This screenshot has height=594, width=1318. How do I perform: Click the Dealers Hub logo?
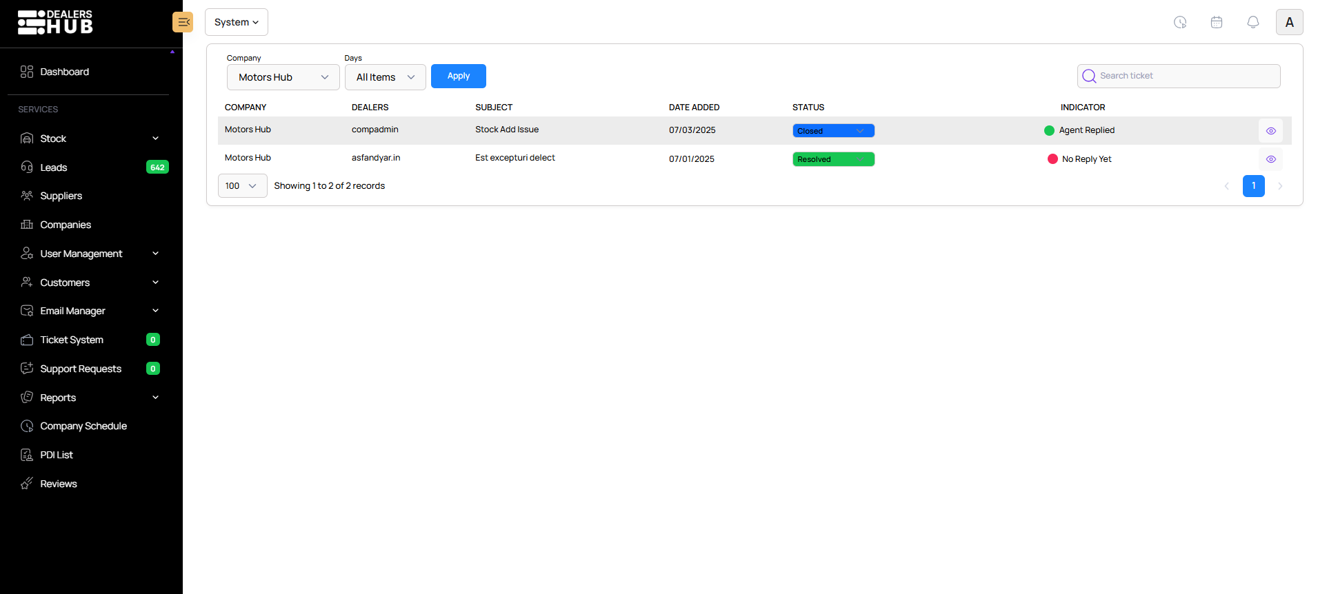55,22
